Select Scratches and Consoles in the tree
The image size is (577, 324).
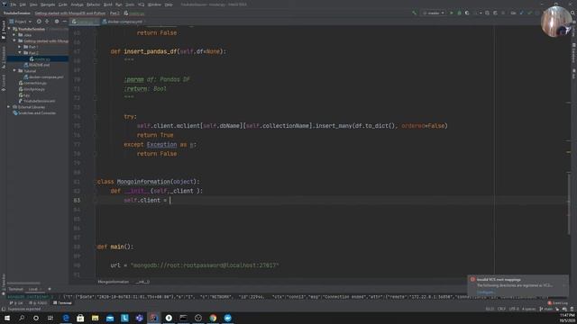coord(37,113)
